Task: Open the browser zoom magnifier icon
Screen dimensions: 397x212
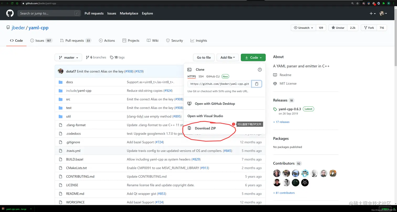Action: coord(352,3)
